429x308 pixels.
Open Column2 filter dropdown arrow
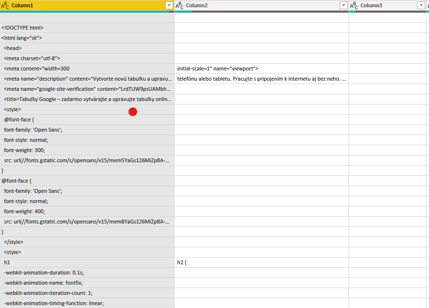[x=343, y=5]
